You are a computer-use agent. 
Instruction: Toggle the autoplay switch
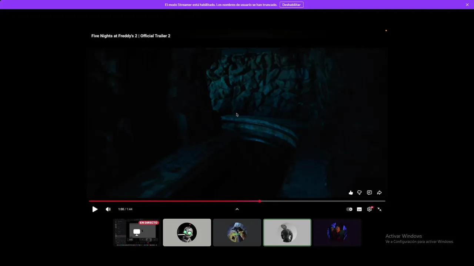click(x=349, y=209)
